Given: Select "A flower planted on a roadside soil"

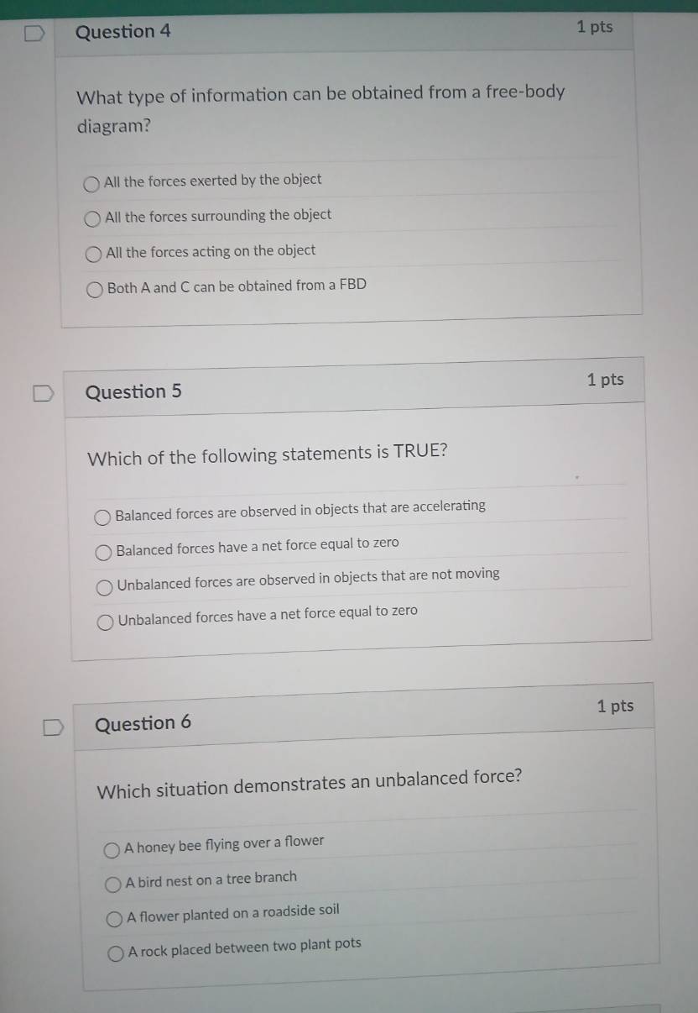Looking at the screenshot, I should pyautogui.click(x=116, y=919).
